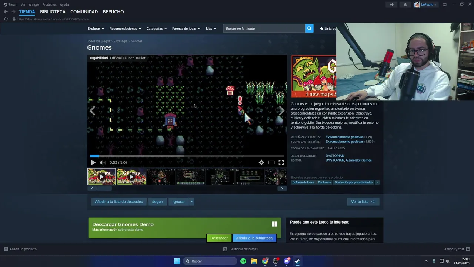Select the second trailer thumbnail
The height and width of the screenshot is (267, 474).
131,177
